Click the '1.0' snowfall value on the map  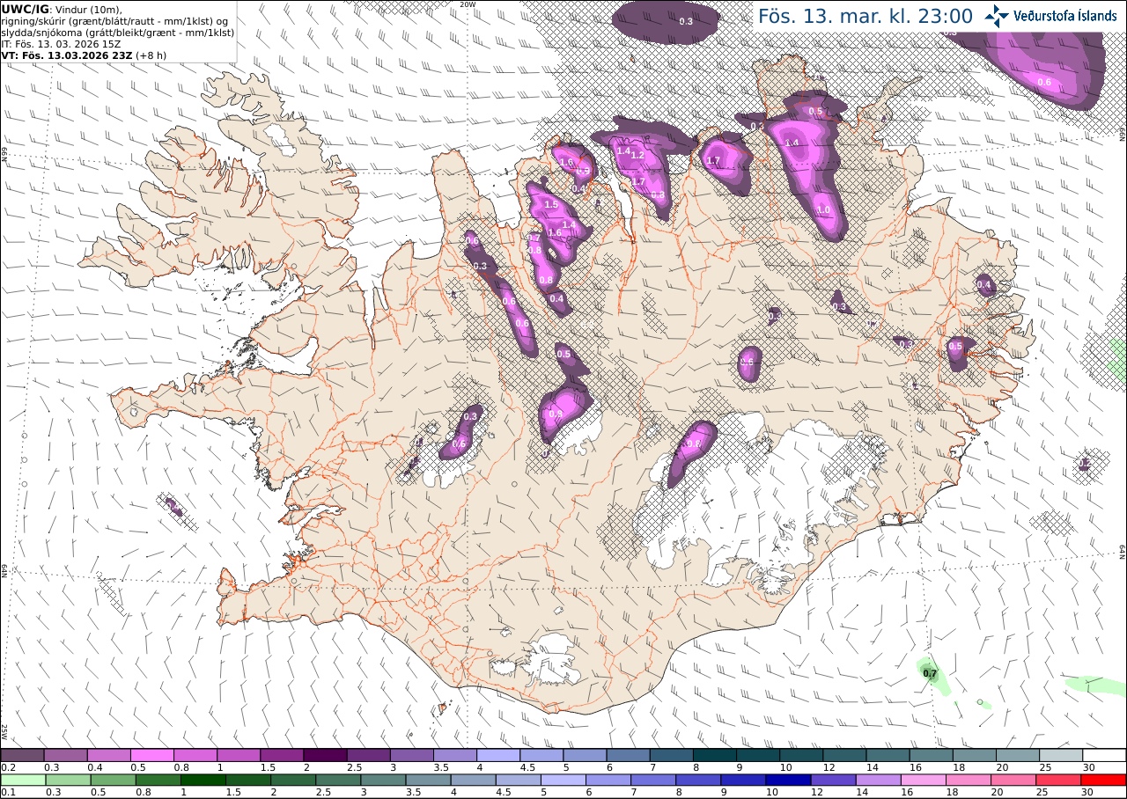pos(823,210)
